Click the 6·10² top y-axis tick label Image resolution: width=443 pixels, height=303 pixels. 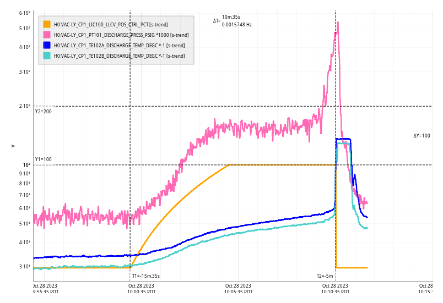(24, 13)
